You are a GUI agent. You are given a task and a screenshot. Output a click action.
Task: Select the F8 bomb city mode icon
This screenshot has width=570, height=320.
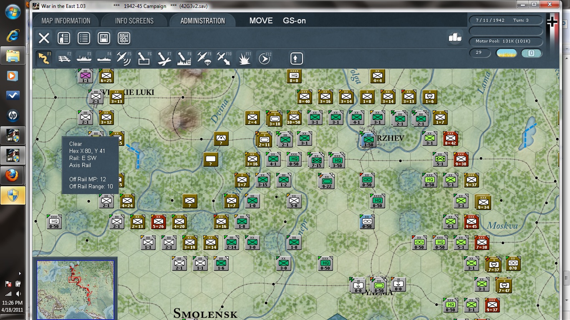(184, 58)
